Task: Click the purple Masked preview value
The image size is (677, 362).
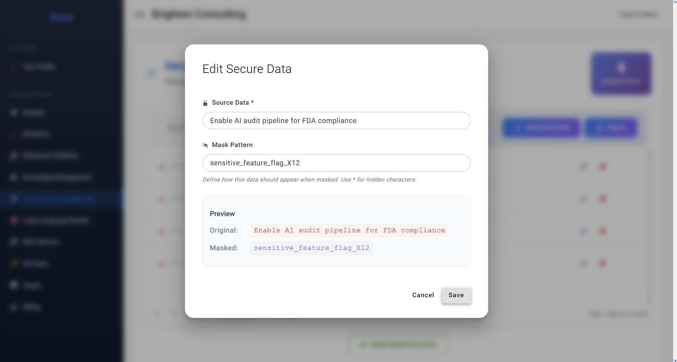Action: click(312, 248)
